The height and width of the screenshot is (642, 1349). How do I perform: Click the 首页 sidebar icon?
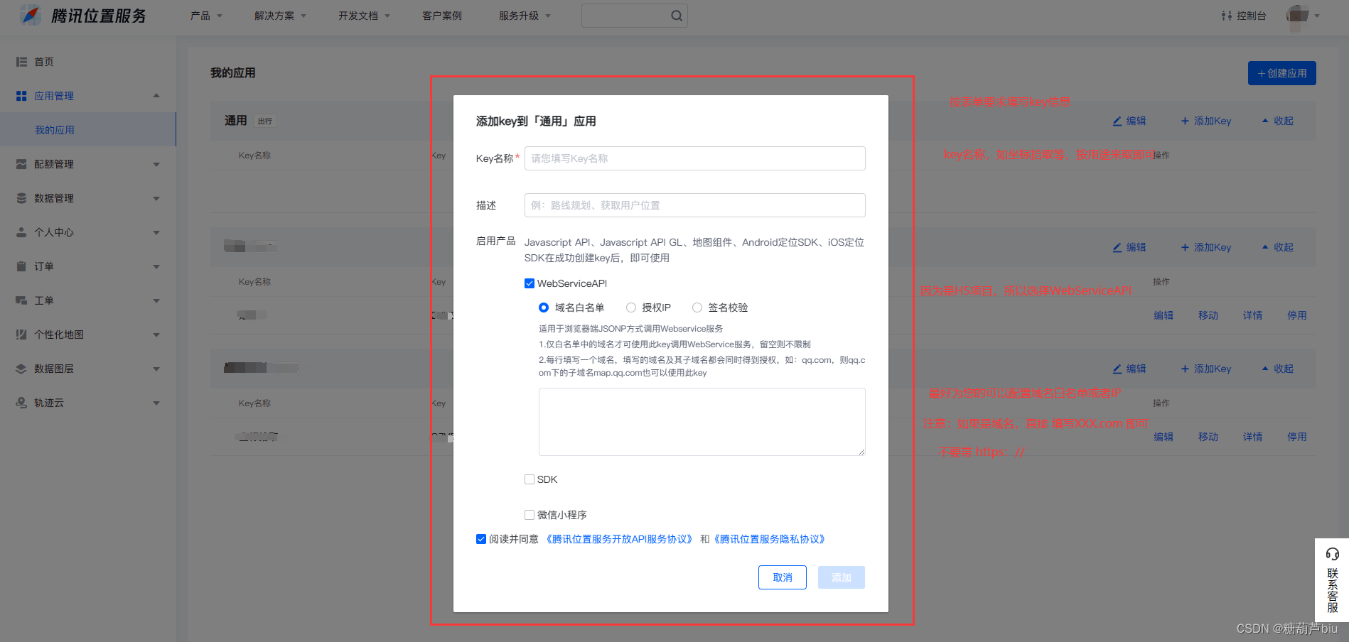pos(21,62)
